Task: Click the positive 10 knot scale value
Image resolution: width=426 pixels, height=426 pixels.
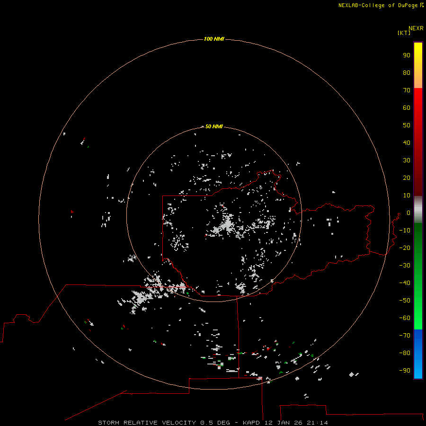Action: pyautogui.click(x=407, y=195)
